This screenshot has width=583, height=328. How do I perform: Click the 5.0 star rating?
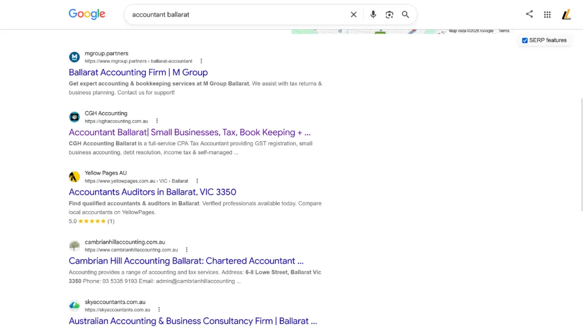coord(92,222)
